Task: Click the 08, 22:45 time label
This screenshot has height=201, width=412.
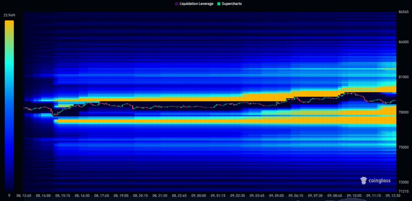Action: tap(179, 196)
